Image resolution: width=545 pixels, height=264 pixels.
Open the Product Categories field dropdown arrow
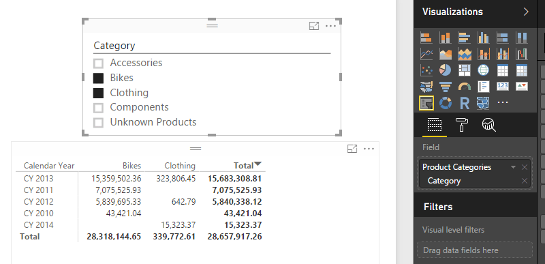click(513, 167)
